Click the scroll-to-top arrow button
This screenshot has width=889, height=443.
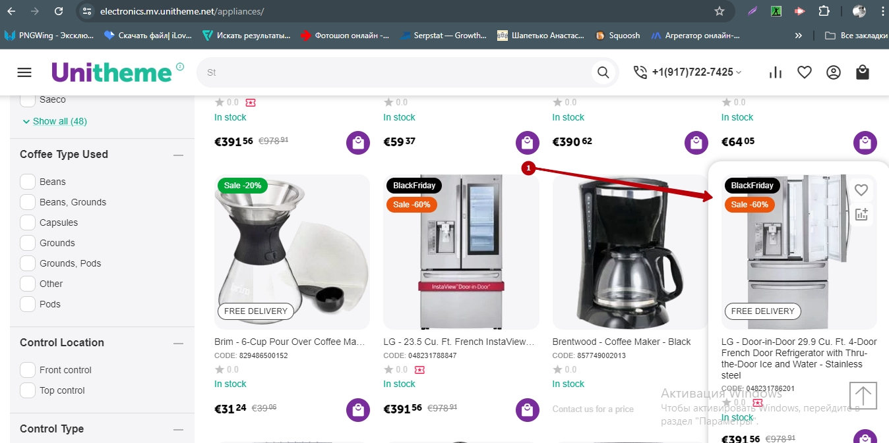coord(863,396)
